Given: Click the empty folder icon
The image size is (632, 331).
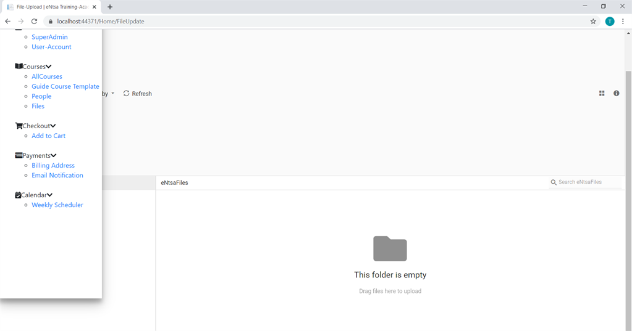Looking at the screenshot, I should click(390, 248).
